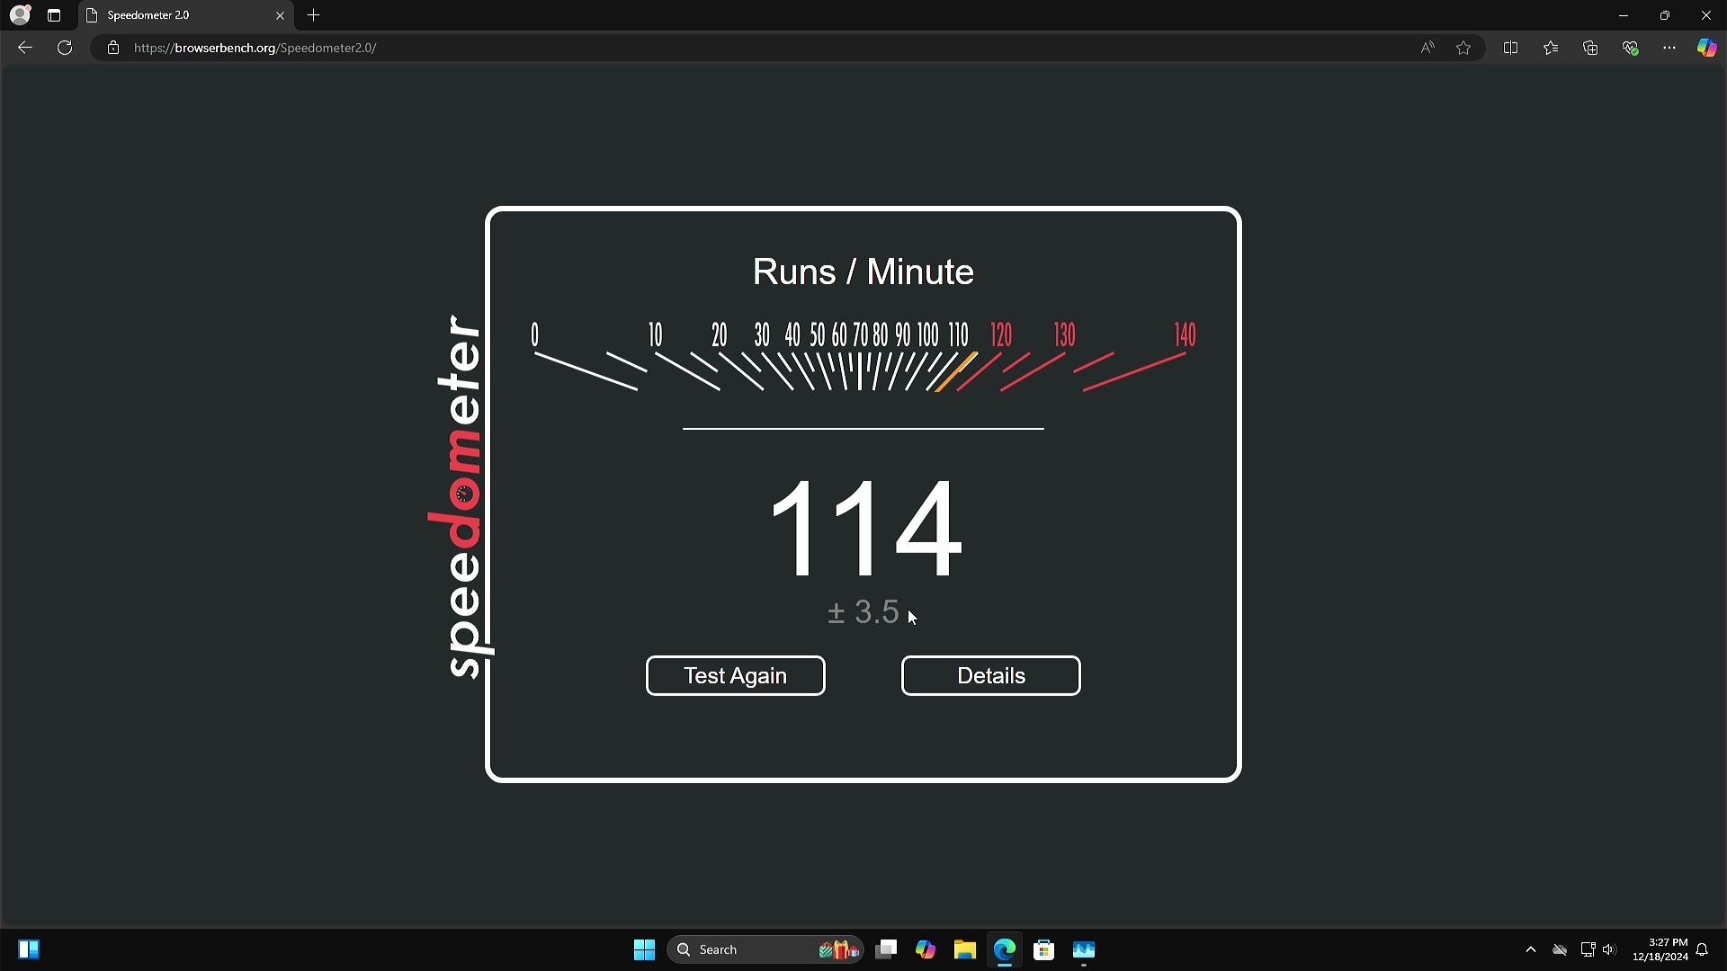View site information lock icon
Screen dimensions: 1727x971
[113, 48]
